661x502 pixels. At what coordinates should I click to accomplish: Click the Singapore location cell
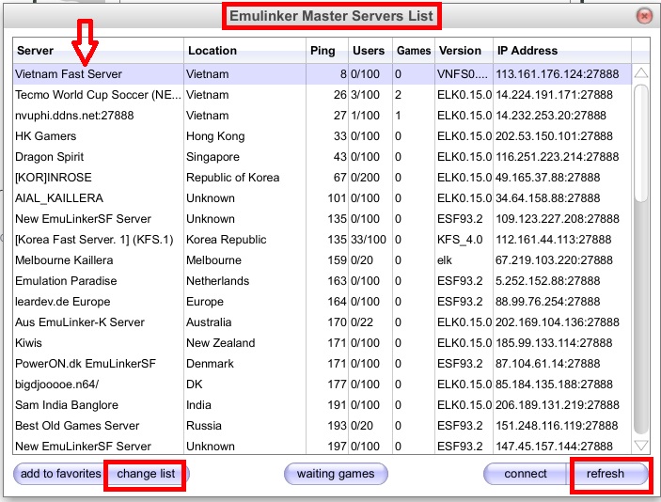pyautogui.click(x=212, y=157)
